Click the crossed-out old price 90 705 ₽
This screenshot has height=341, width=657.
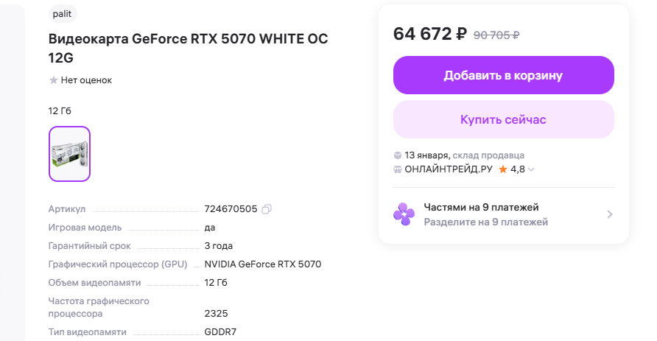[496, 35]
